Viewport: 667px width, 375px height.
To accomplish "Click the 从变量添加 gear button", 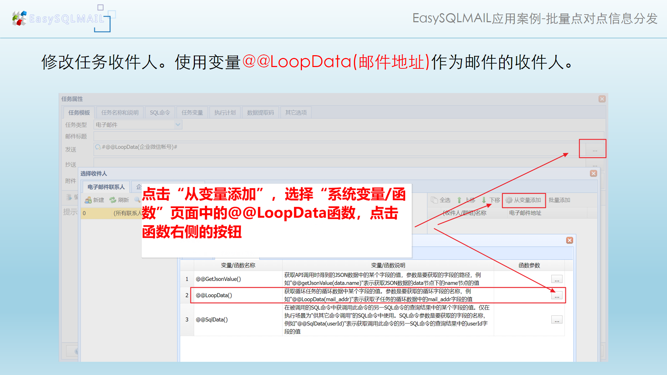I will tap(524, 200).
